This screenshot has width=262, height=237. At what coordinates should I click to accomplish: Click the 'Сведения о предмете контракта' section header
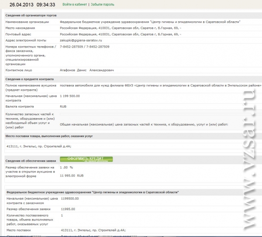pos(30,79)
